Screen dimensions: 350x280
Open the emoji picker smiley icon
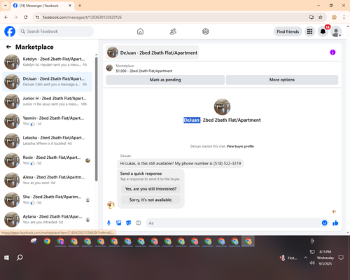tap(324, 223)
